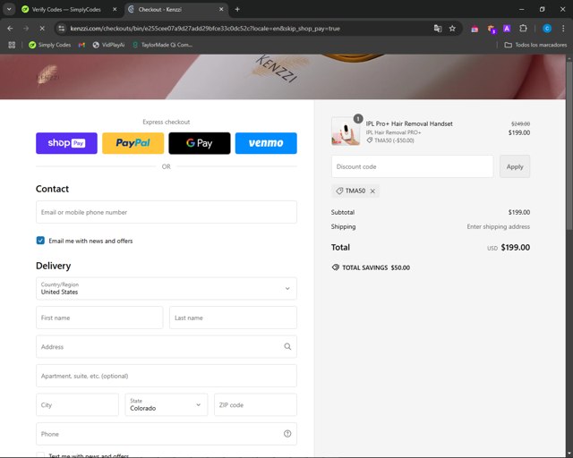Click the Discount code field
Image resolution: width=573 pixels, height=458 pixels.
coord(412,166)
